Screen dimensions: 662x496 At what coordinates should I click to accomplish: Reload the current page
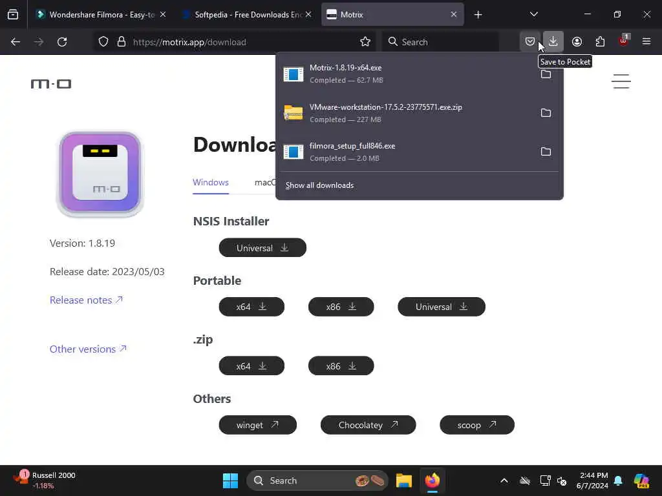62,42
